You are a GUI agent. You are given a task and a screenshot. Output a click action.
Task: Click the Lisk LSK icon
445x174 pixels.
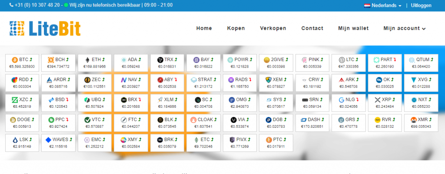point(15,139)
